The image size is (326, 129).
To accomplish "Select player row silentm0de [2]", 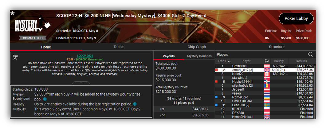I will click(265, 86).
